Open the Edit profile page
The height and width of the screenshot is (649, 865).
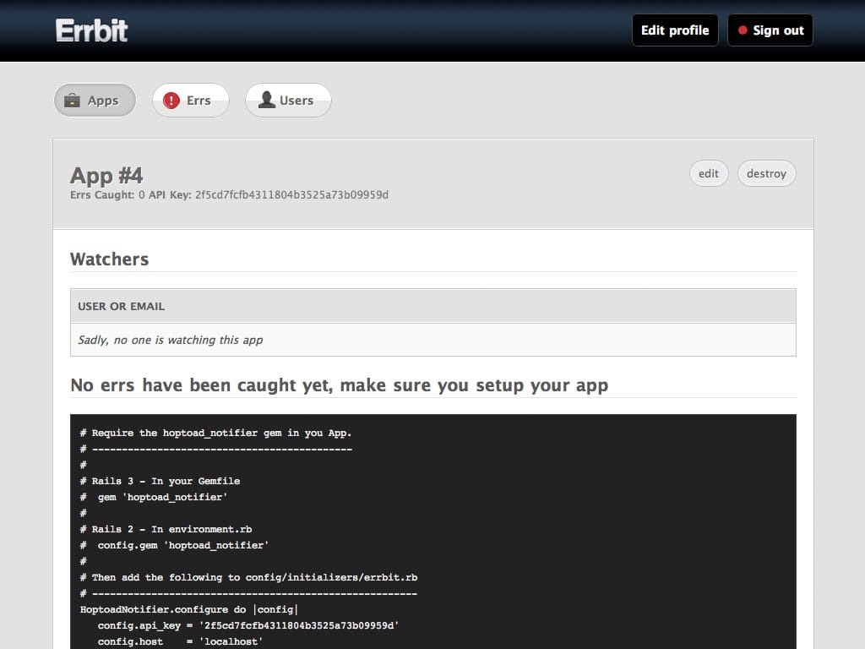[674, 30]
